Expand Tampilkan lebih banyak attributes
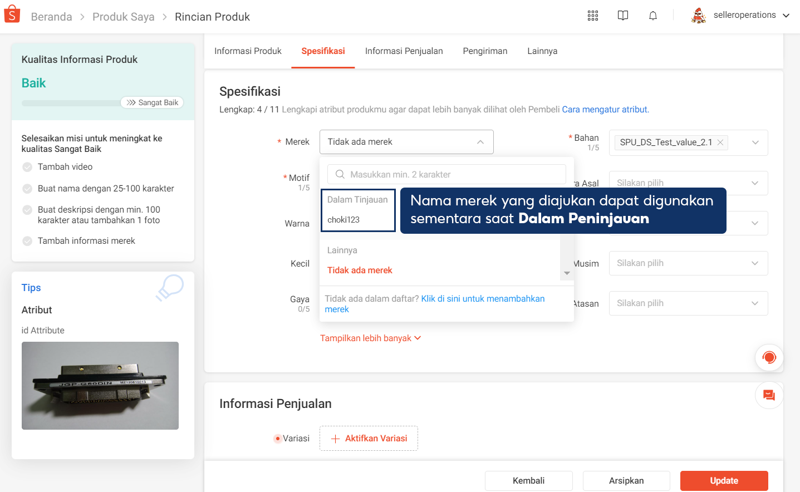This screenshot has width=800, height=492. (x=370, y=338)
